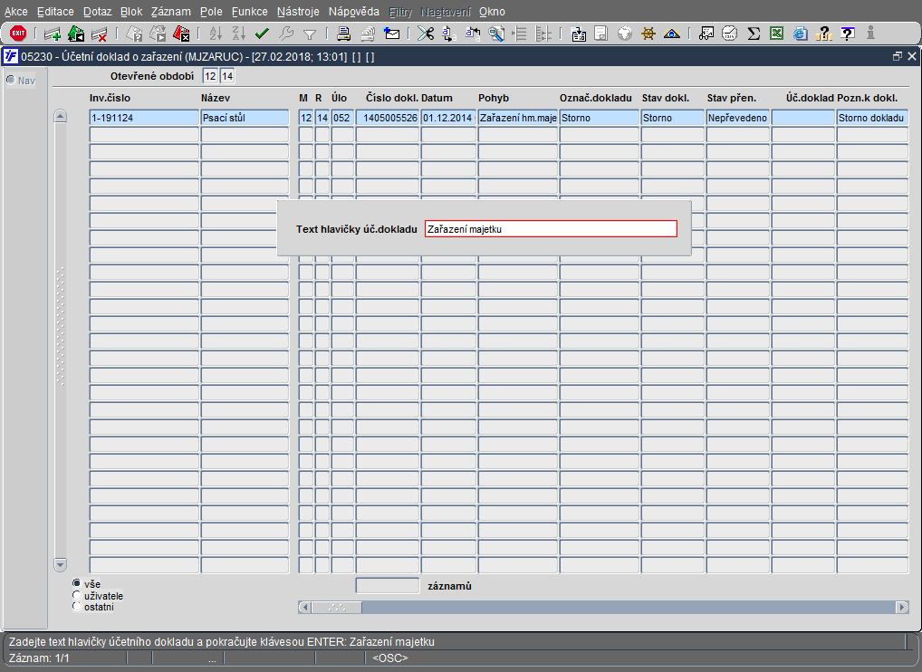Click the date cell '01.12.2014'
The width and height of the screenshot is (922, 672).
[x=448, y=118]
